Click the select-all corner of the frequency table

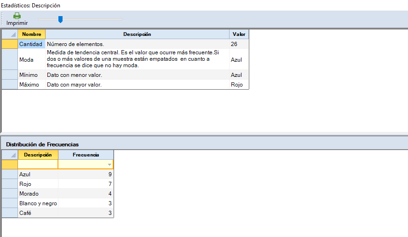point(10,155)
